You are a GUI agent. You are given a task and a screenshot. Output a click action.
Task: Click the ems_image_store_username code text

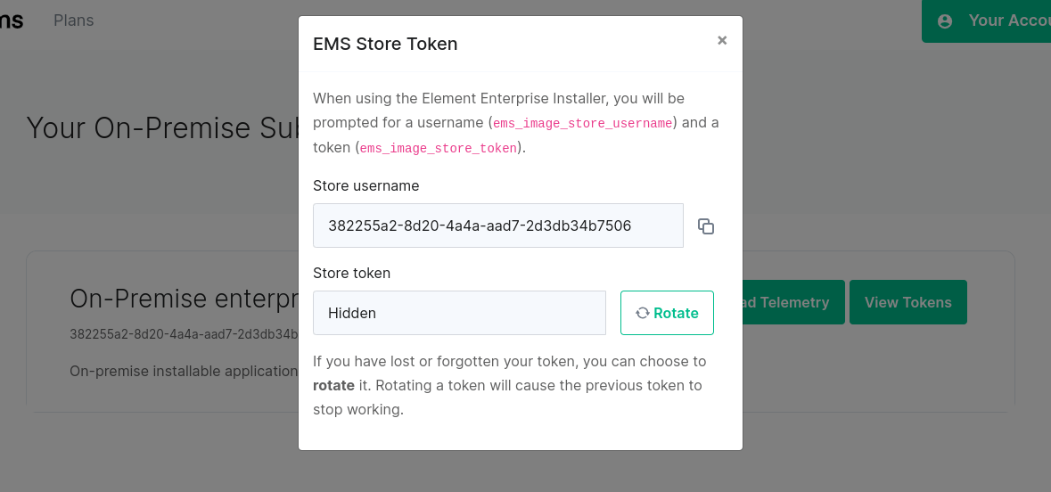(x=582, y=123)
